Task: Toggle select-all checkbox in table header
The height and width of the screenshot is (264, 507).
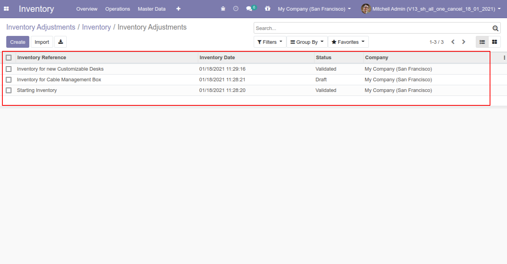Action: tap(9, 58)
